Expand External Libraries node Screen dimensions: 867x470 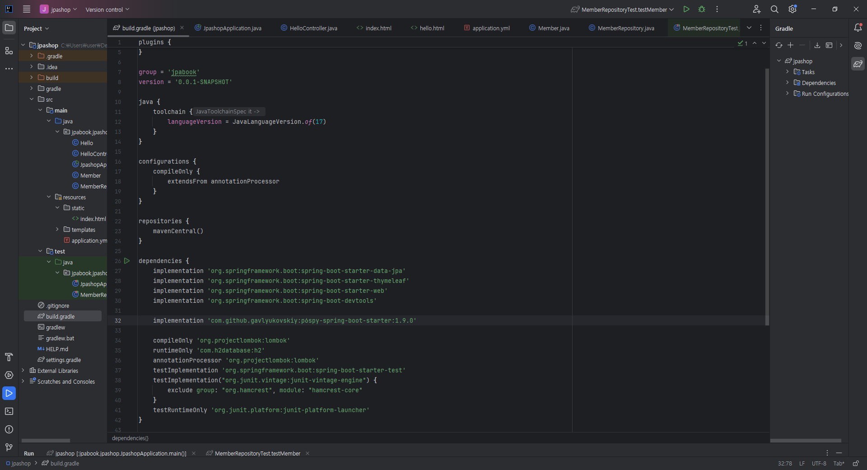[x=23, y=371]
